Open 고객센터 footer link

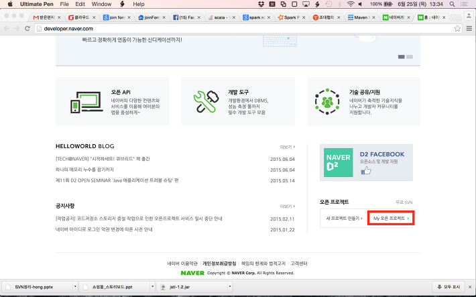[x=299, y=263]
